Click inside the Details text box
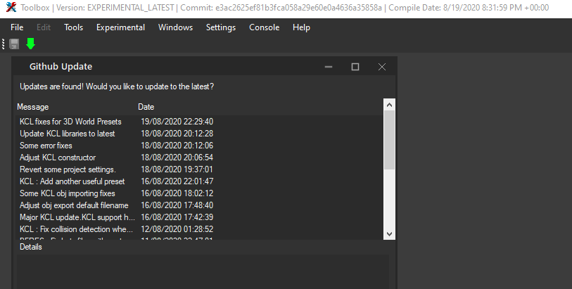The height and width of the screenshot is (289, 572). (x=203, y=271)
